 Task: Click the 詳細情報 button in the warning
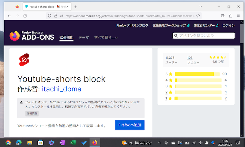pyautogui.click(x=32, y=113)
